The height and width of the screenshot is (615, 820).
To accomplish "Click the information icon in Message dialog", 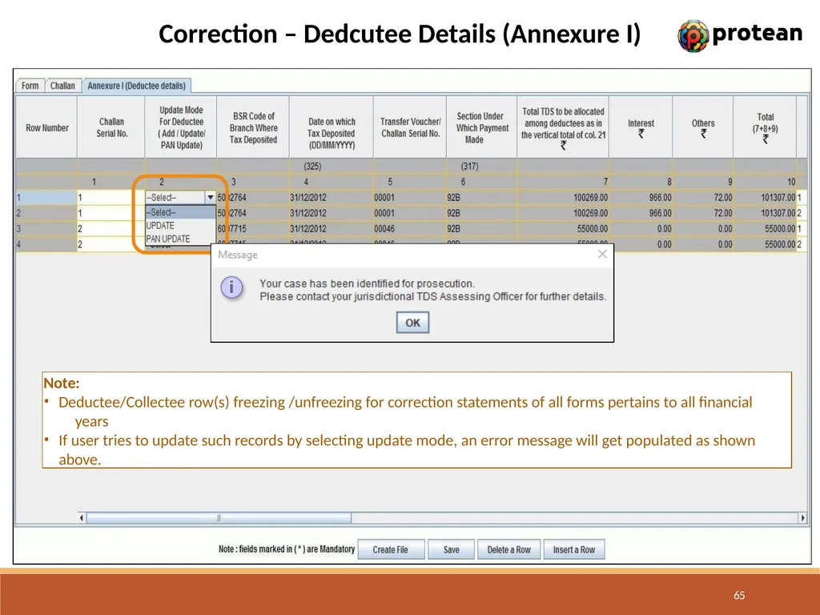I will tap(231, 287).
